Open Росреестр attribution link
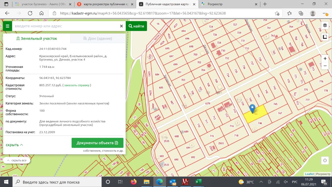The width and height of the screenshot is (332, 187). tap(323, 174)
